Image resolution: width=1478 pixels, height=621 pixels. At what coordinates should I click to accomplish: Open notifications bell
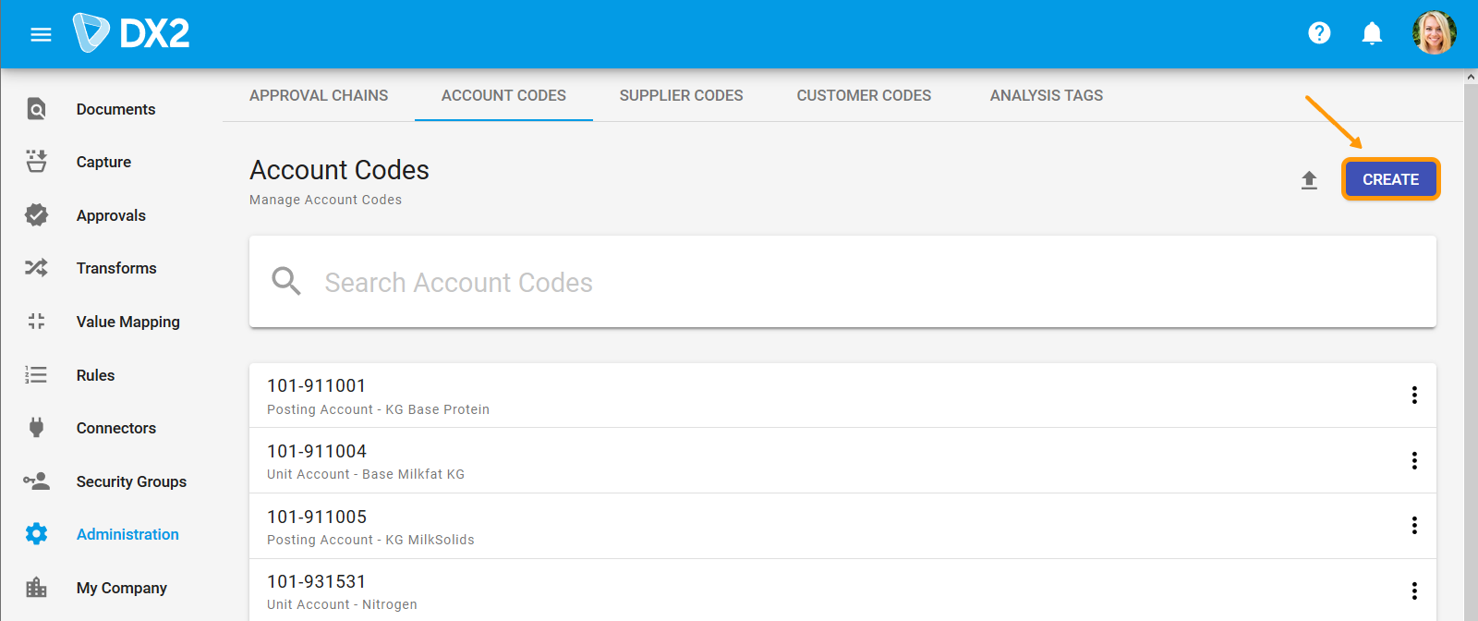[x=1372, y=33]
